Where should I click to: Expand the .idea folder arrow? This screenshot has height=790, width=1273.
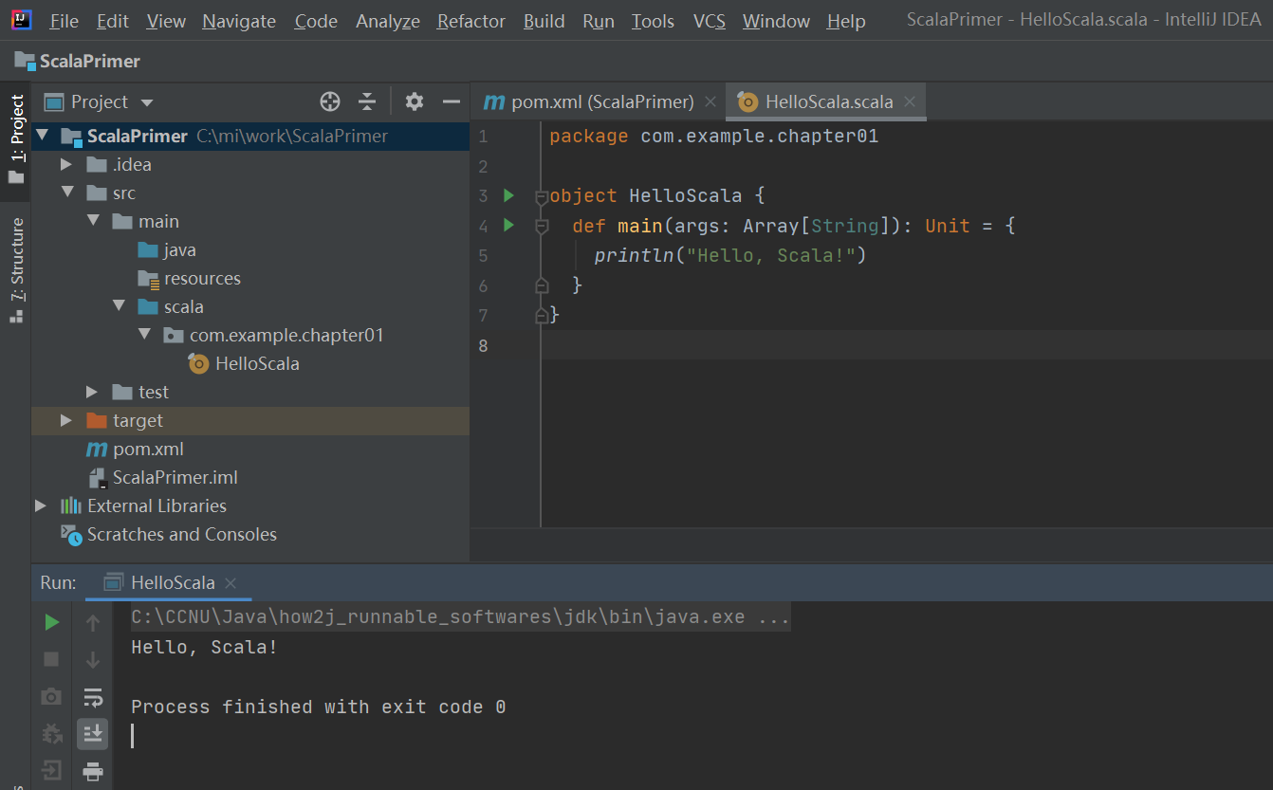[66, 164]
